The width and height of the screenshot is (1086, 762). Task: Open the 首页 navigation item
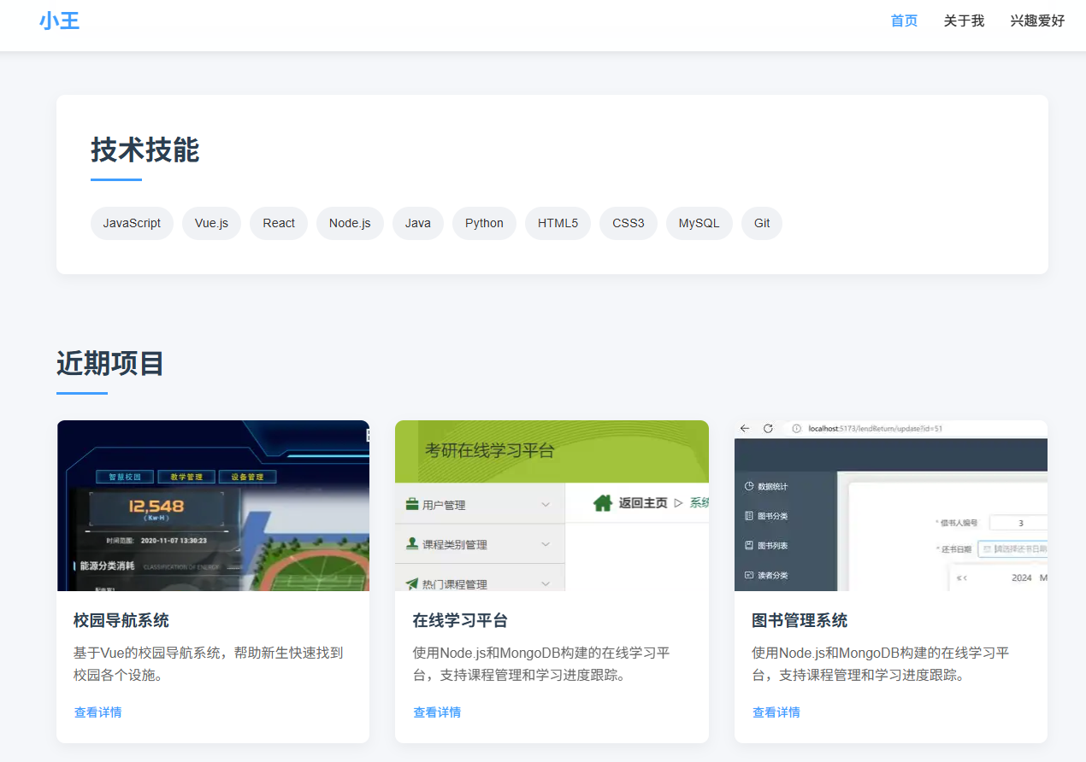(904, 21)
